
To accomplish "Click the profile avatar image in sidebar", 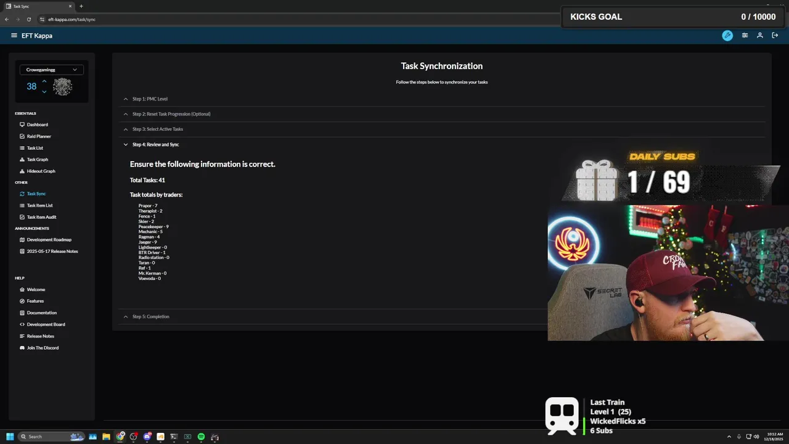I will point(62,87).
